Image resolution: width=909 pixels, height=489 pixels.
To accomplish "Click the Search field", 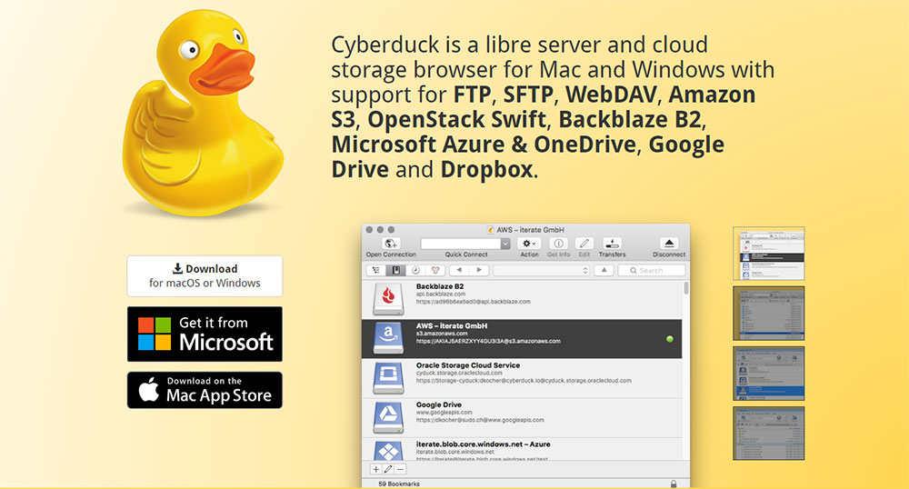I will point(652,271).
